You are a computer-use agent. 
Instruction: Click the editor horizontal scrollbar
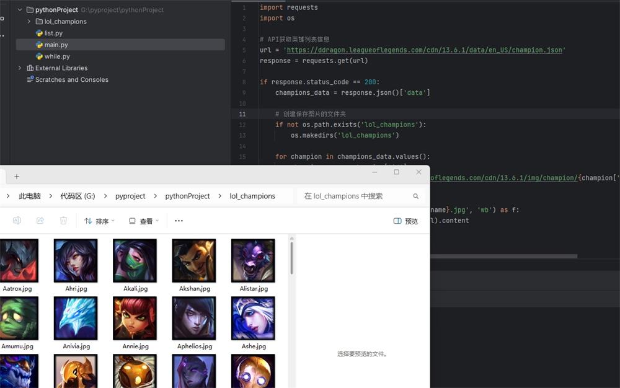click(x=503, y=256)
